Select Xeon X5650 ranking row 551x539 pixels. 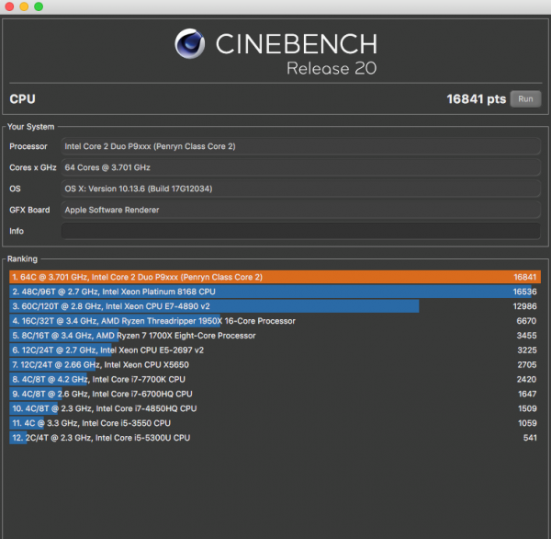(x=274, y=364)
